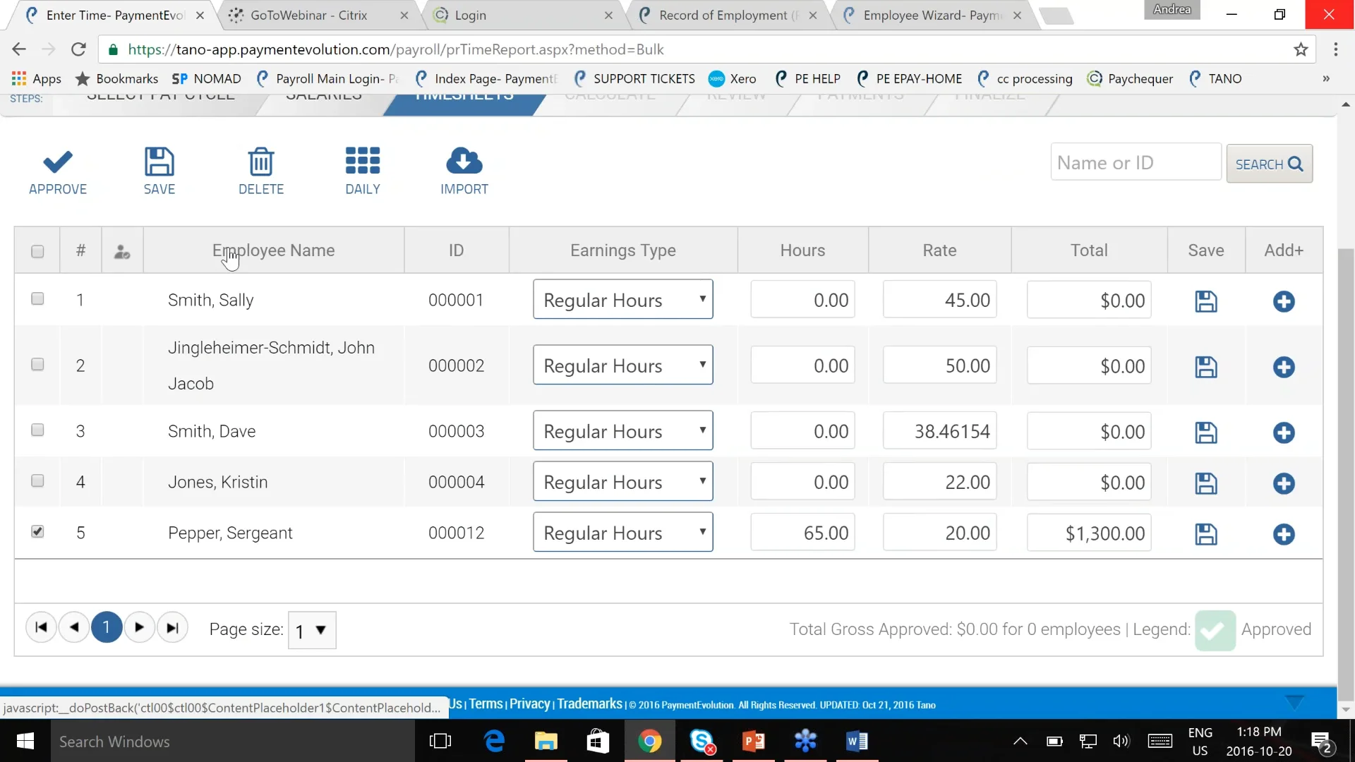This screenshot has width=1355, height=762.
Task: Save the row for Pepper, Sergeant
Action: (x=1205, y=534)
